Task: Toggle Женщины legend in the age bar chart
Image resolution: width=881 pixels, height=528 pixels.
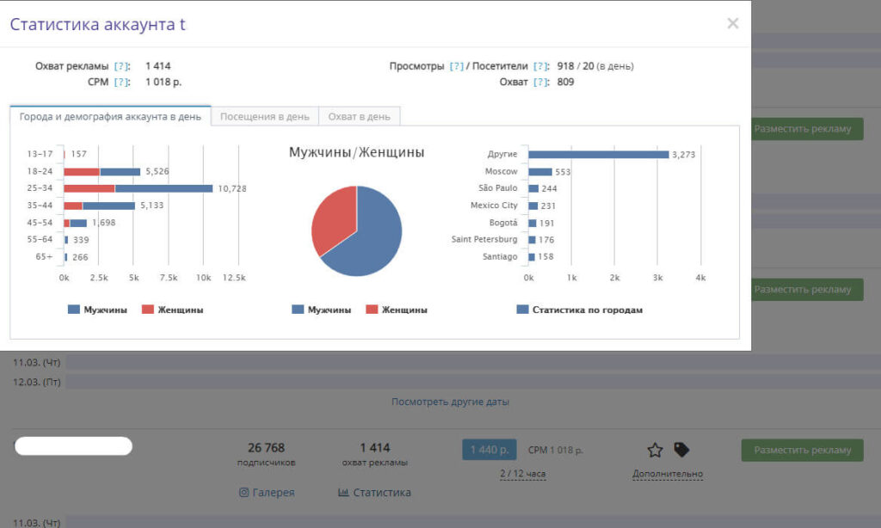Action: [x=172, y=310]
